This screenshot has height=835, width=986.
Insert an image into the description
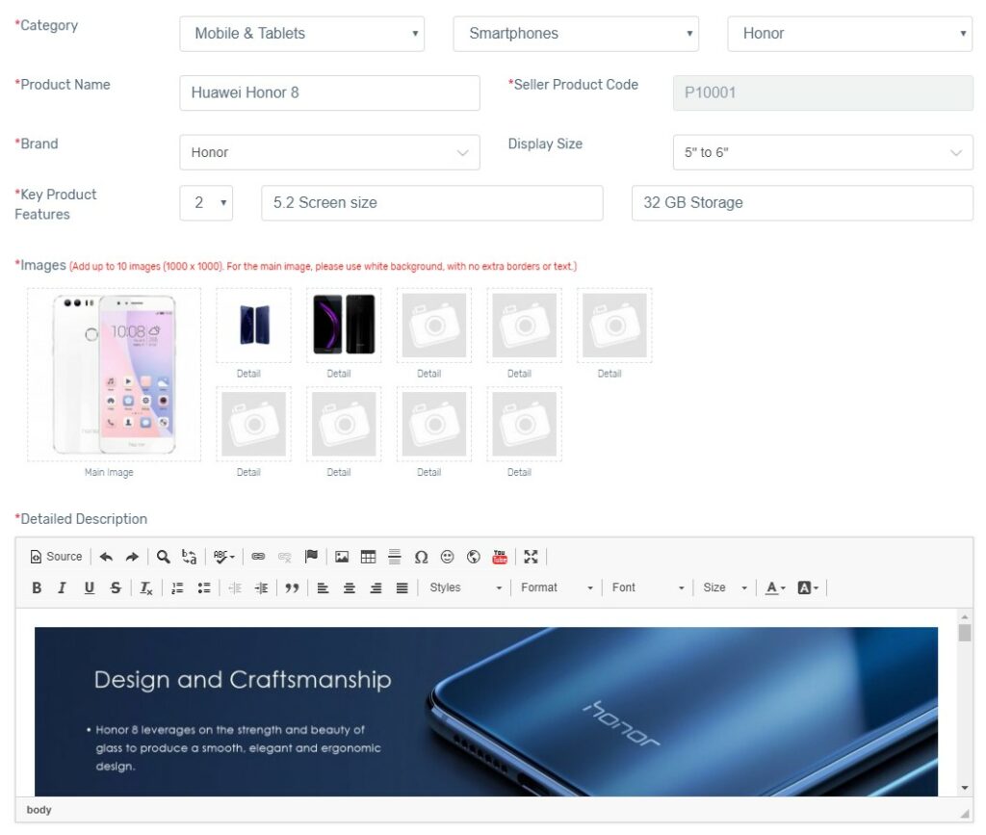[x=342, y=557]
